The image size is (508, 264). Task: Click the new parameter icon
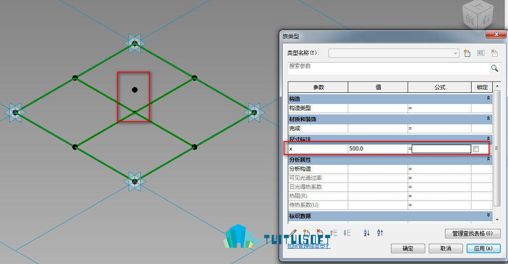(x=306, y=232)
